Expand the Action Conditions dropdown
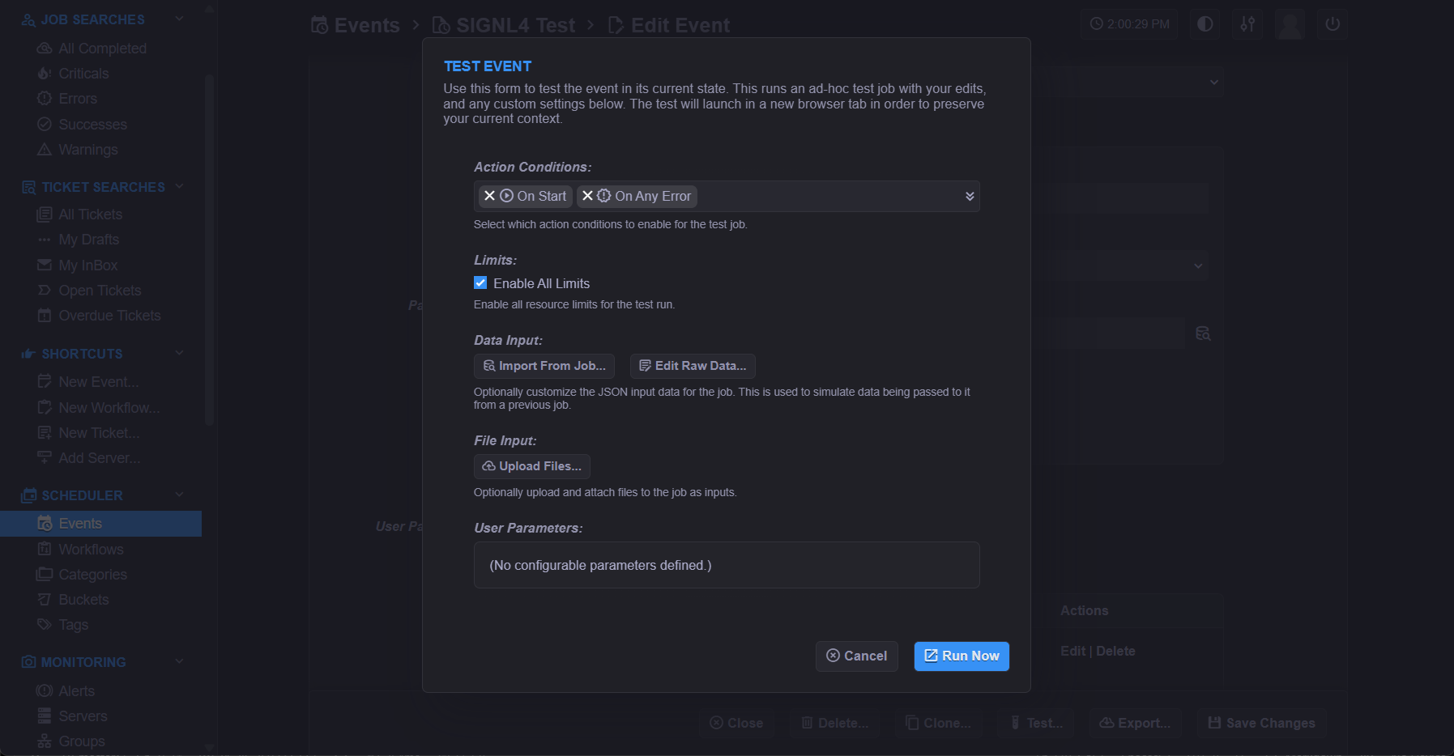Screen dimensions: 1454x756 click(x=970, y=197)
